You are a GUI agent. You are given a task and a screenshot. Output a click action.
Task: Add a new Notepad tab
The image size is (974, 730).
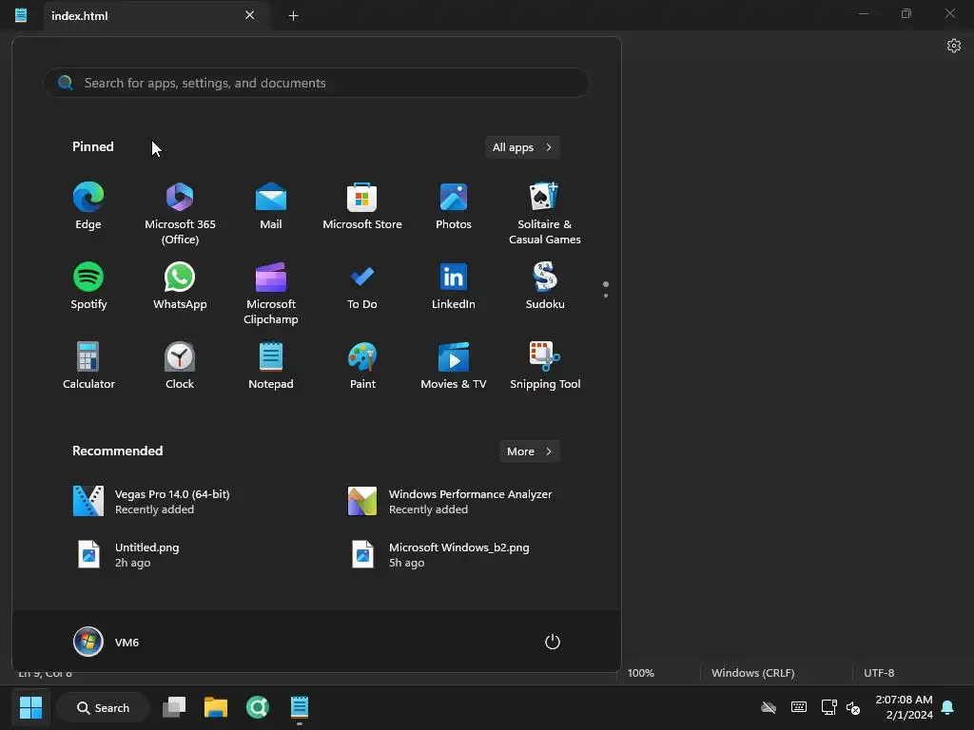293,15
